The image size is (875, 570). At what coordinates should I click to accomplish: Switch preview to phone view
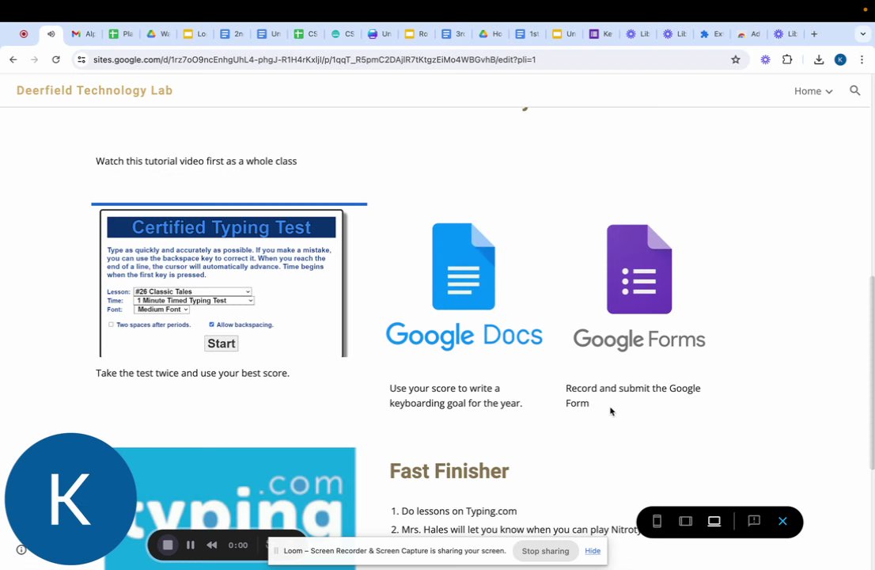click(x=657, y=522)
